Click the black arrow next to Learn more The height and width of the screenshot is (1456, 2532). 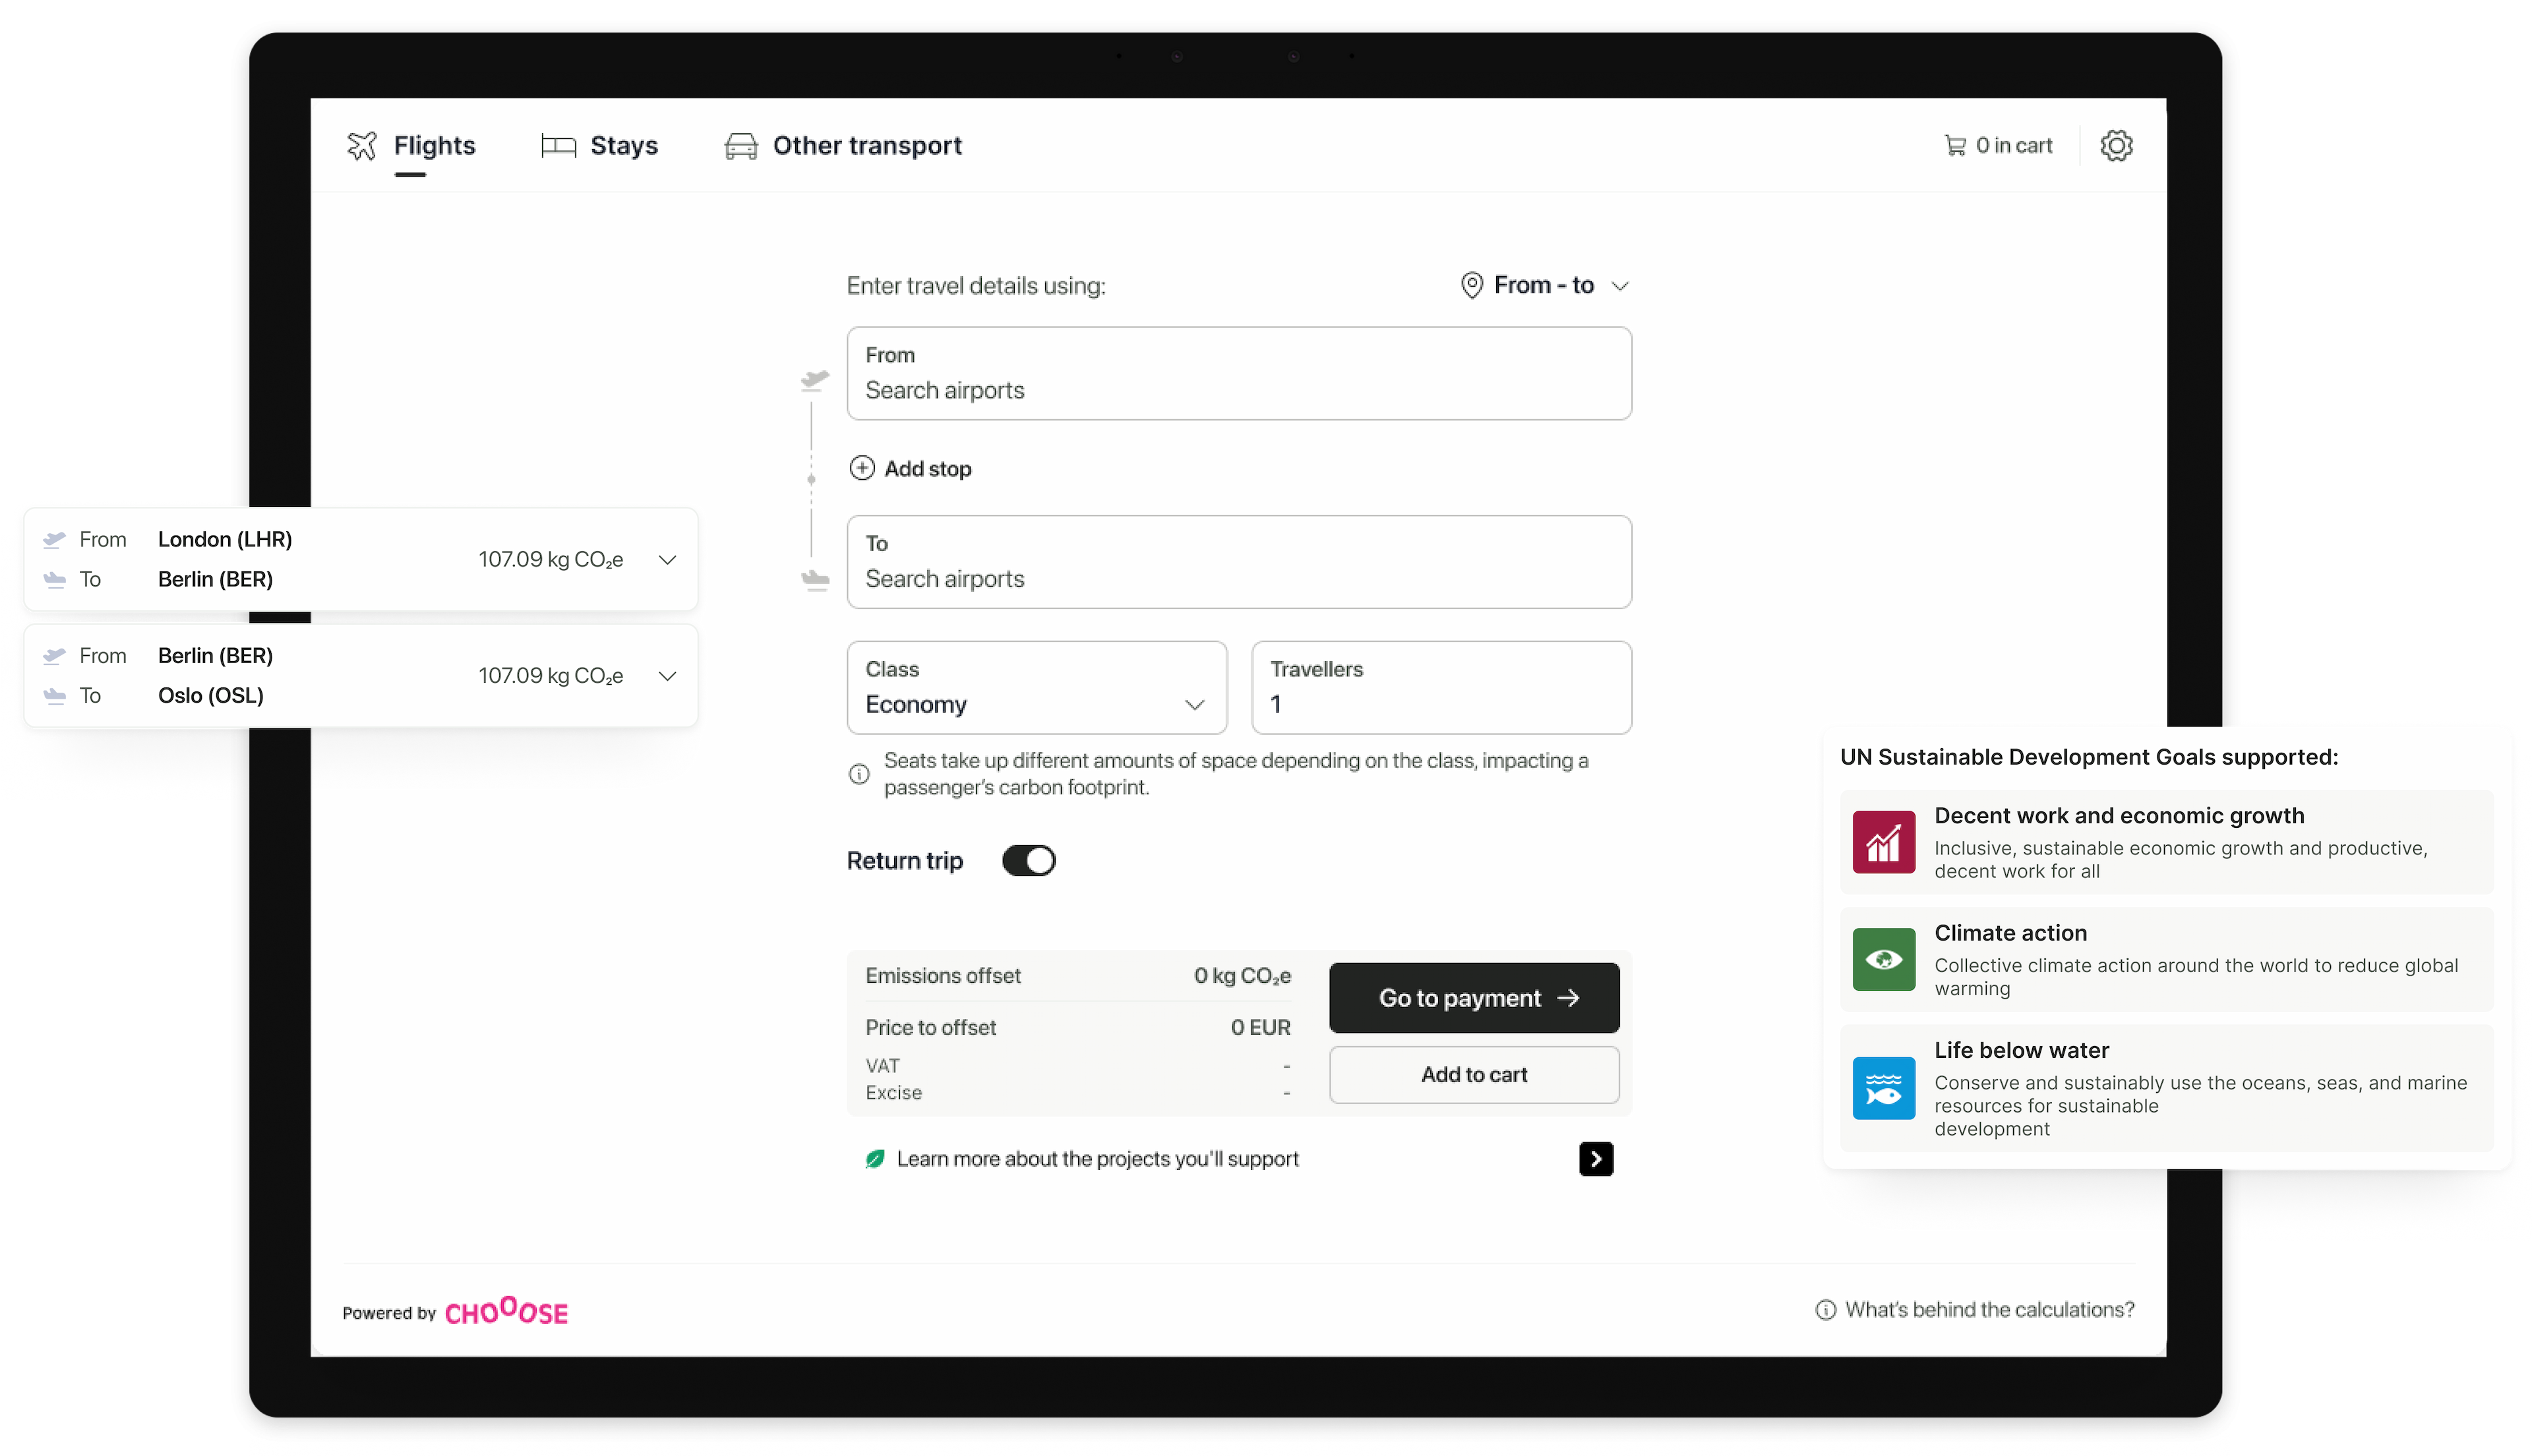coord(1596,1159)
